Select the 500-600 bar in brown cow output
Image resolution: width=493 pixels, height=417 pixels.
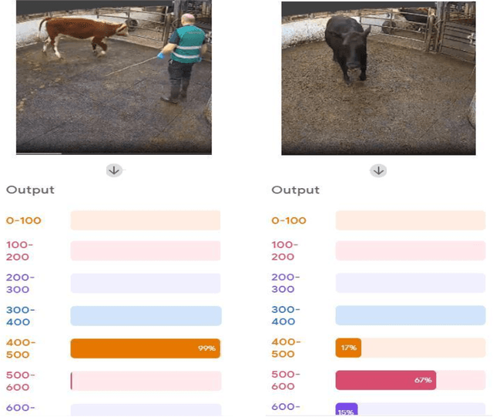click(x=145, y=381)
